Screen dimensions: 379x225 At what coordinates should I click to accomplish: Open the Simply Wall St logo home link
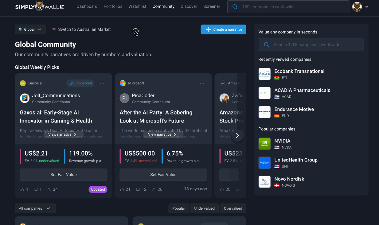point(40,6)
